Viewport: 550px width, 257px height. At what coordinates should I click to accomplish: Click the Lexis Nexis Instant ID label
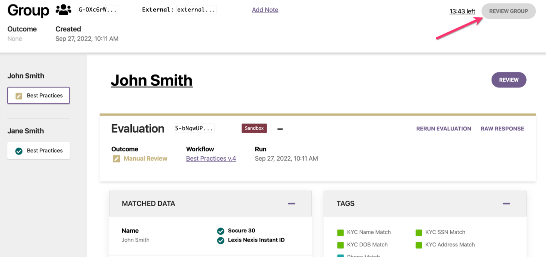256,240
